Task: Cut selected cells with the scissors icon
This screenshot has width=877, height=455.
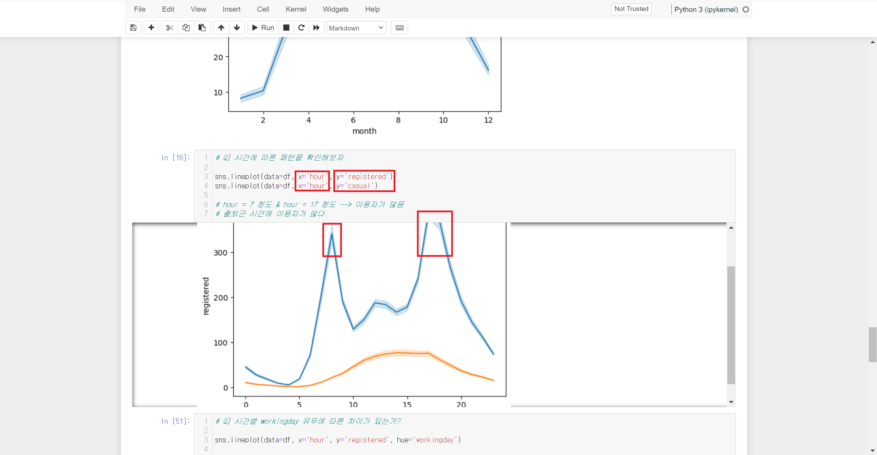Action: [x=170, y=28]
